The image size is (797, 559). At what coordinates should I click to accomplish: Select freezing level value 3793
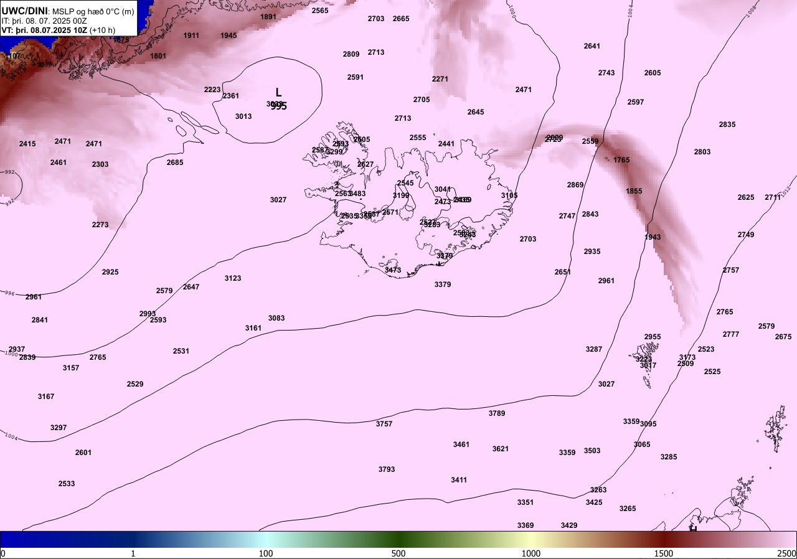pos(387,469)
